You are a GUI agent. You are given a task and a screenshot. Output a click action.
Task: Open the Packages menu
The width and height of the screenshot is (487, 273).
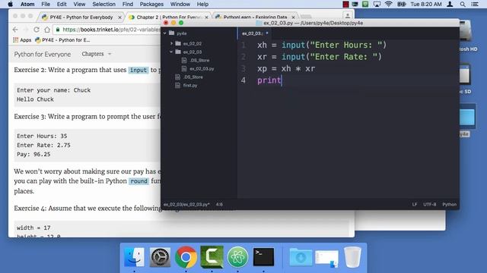tap(151, 4)
